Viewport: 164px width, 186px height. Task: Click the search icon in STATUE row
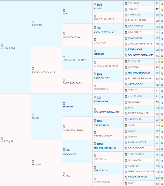(x=162, y=90)
